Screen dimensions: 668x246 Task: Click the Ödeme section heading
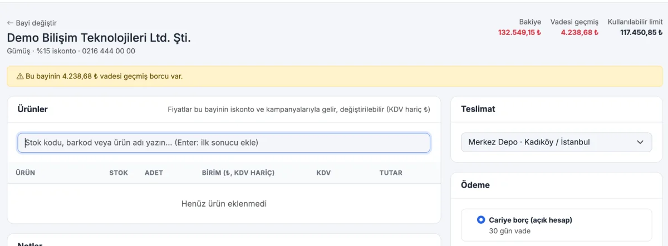475,185
